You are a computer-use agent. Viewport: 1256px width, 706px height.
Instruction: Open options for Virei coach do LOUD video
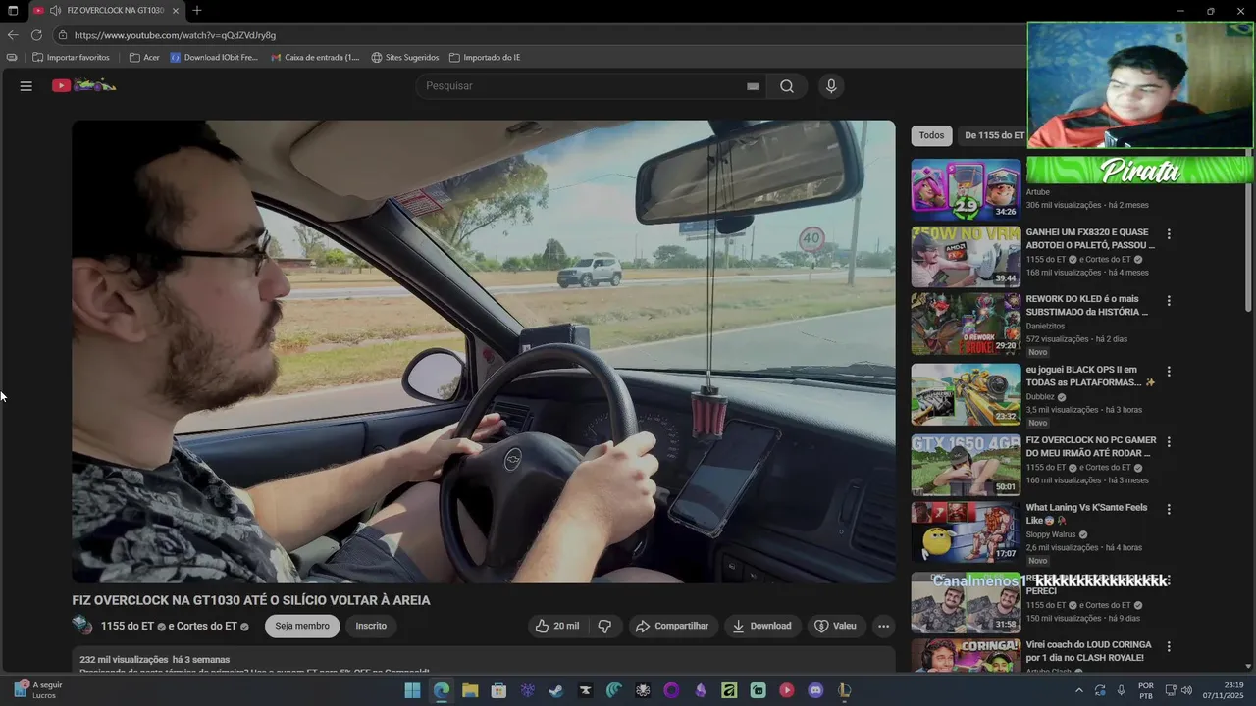1168,646
